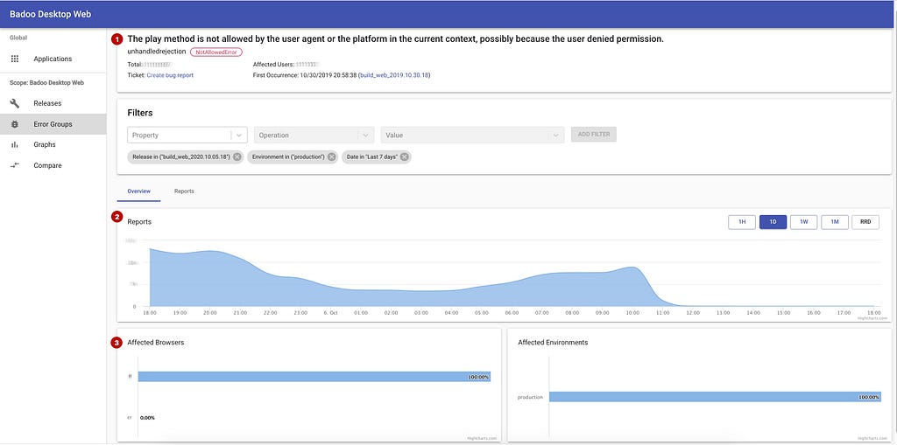This screenshot has width=897, height=445.
Task: Click the unhandledrejection text
Action: [157, 52]
